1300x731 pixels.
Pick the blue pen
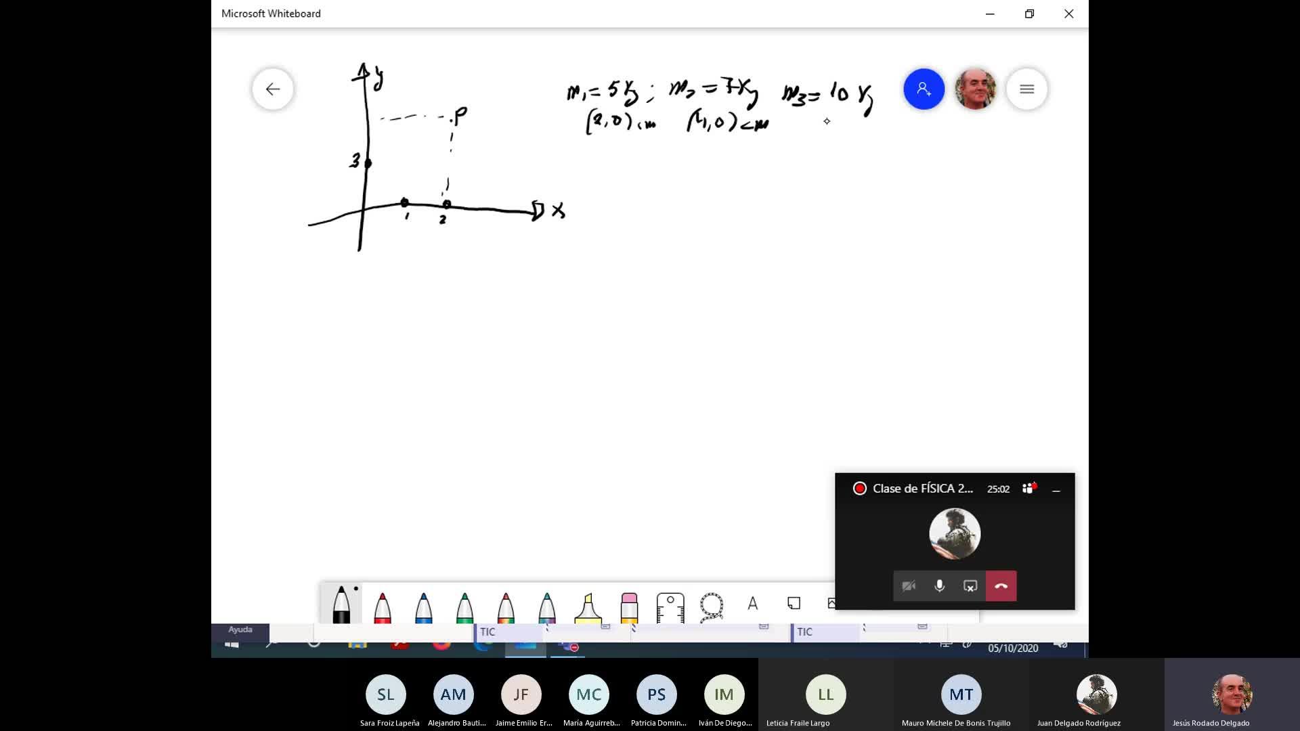(x=424, y=606)
